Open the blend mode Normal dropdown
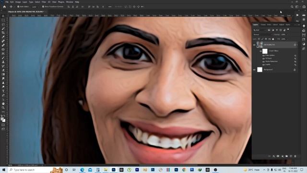307x173 pixels. [262, 35]
